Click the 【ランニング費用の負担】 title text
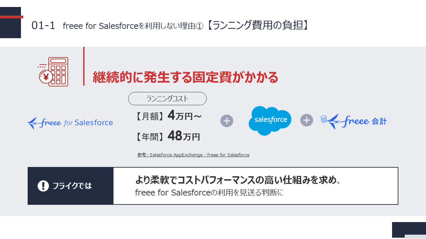This screenshot has height=239, width=426. tap(258, 25)
